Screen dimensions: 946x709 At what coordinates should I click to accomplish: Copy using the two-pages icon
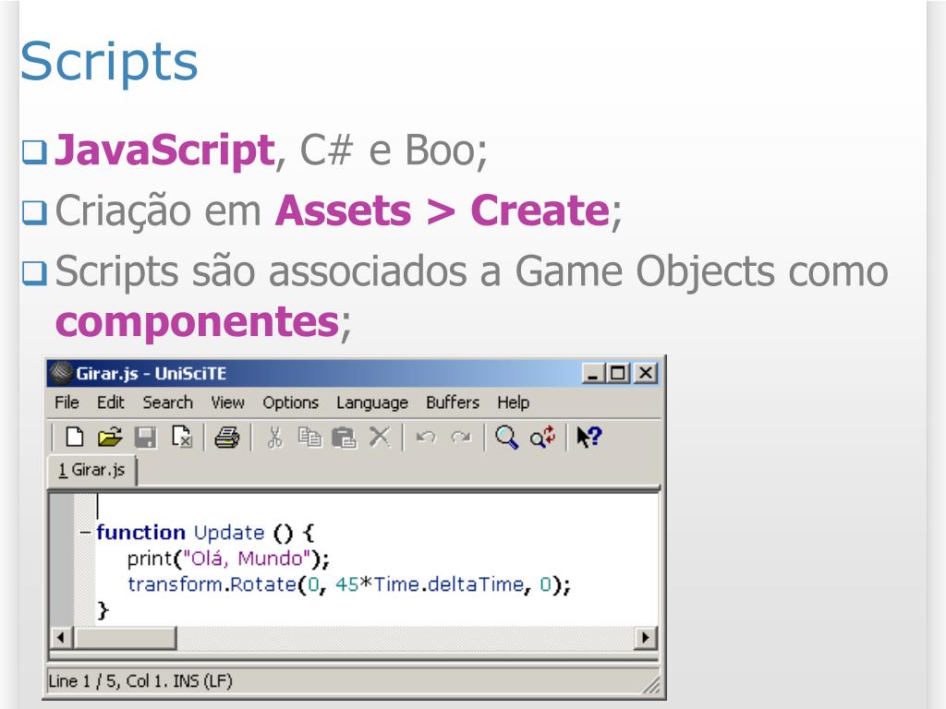coord(309,437)
